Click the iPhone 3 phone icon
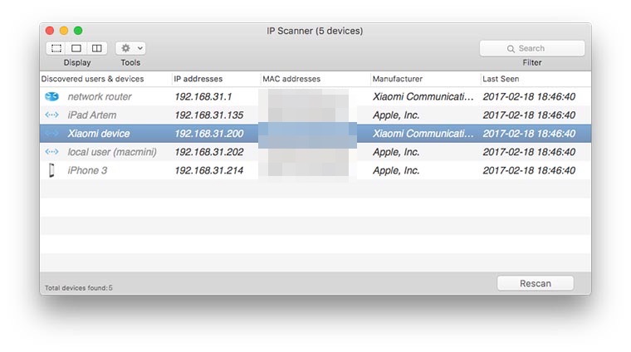This screenshot has width=631, height=352. [x=51, y=170]
